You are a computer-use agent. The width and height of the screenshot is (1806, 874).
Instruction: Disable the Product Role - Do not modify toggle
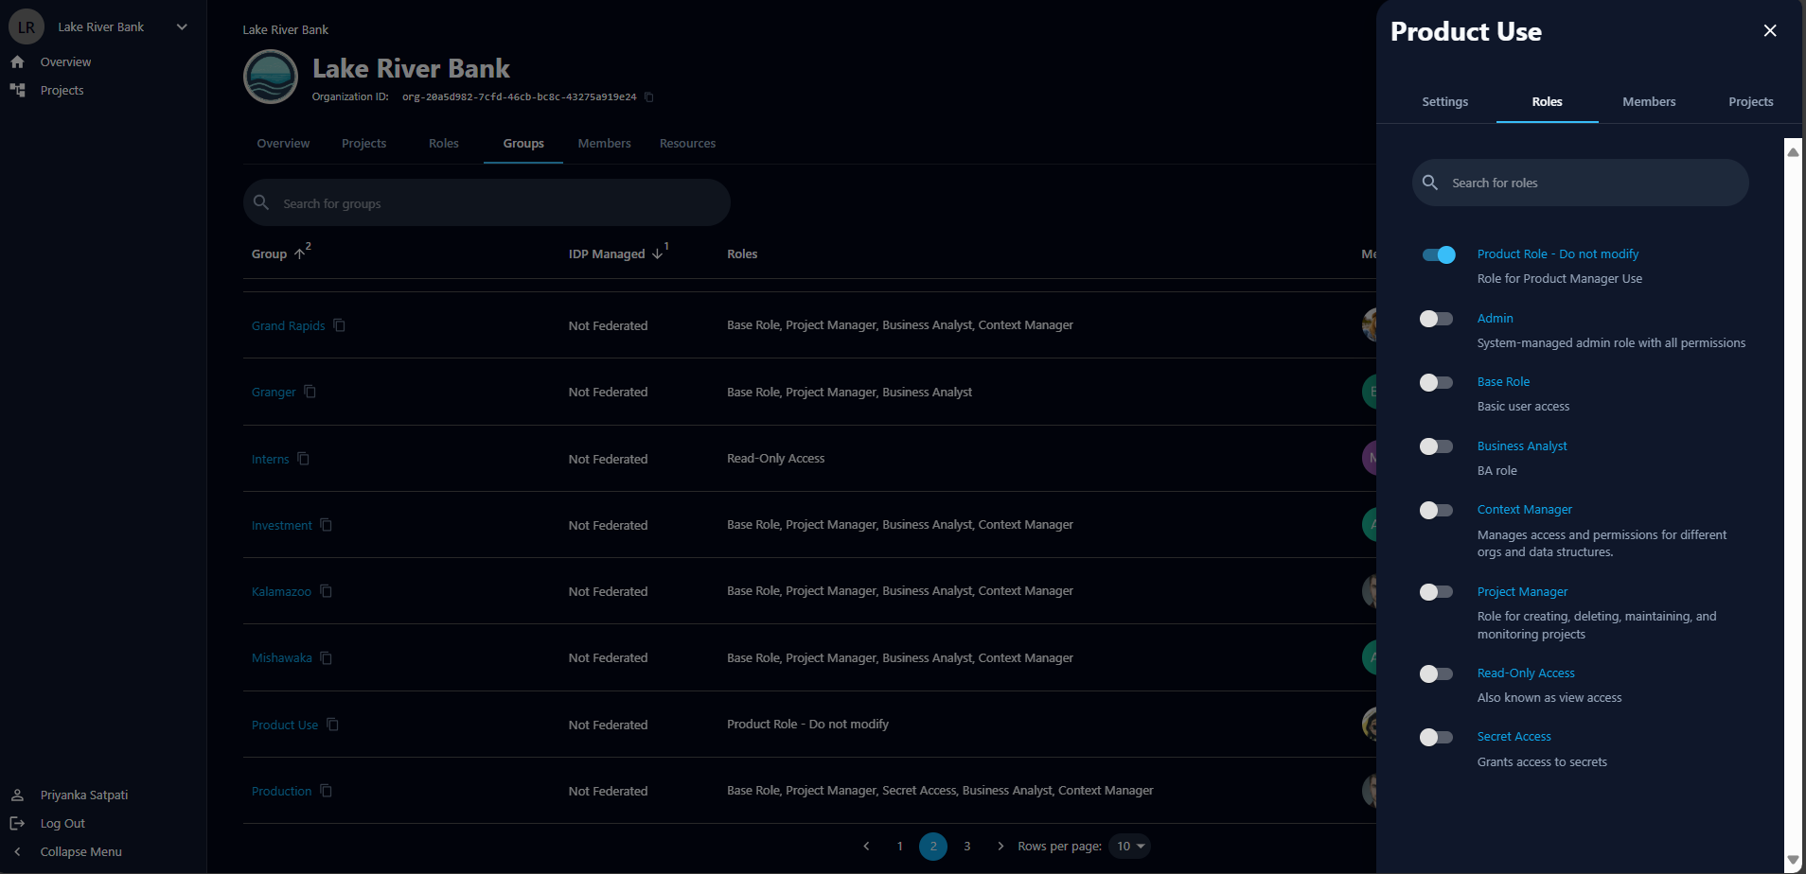pos(1439,254)
